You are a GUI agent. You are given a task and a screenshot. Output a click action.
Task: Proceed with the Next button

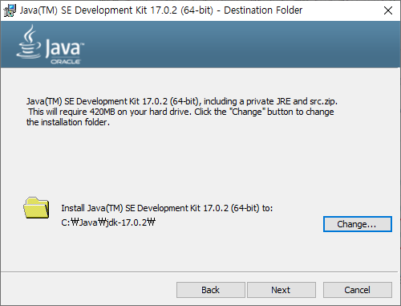[x=282, y=290]
